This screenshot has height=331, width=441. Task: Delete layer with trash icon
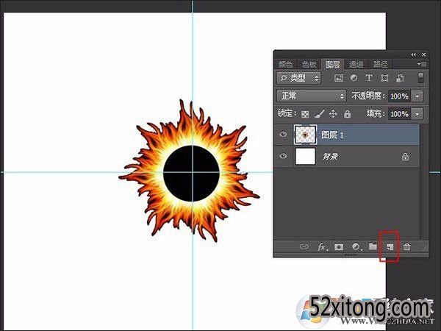click(406, 247)
